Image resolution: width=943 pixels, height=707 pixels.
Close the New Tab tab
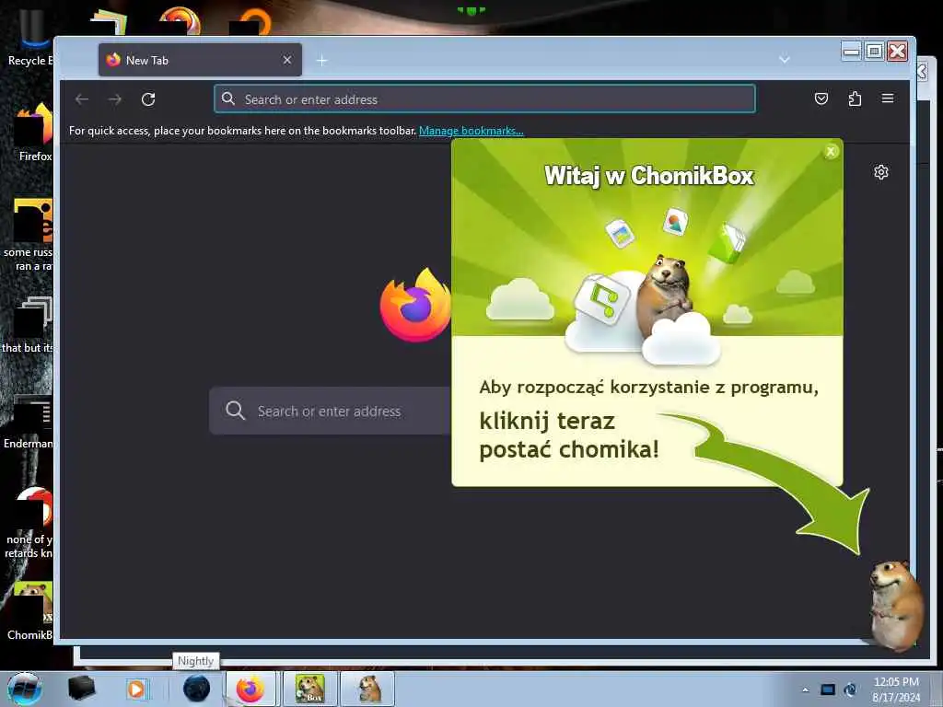287,60
